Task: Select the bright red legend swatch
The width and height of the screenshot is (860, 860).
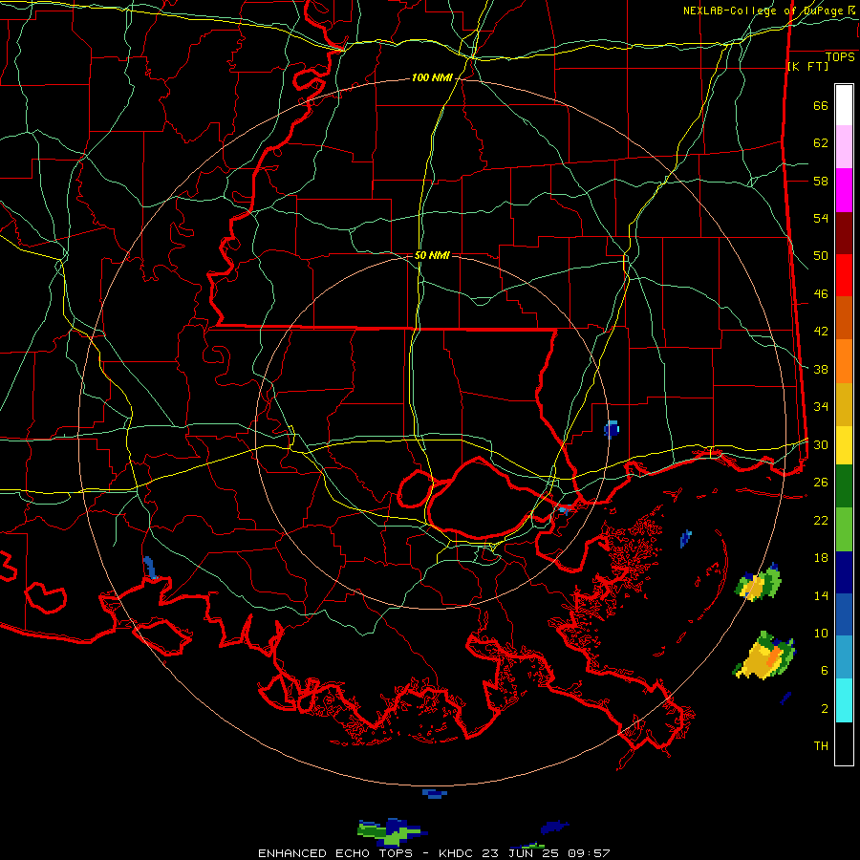Action: click(x=844, y=275)
